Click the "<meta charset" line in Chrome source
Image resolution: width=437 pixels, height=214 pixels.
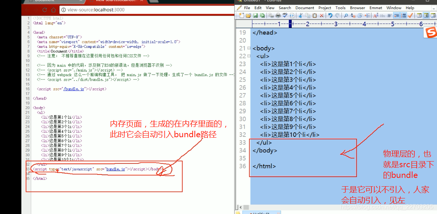[59, 37]
